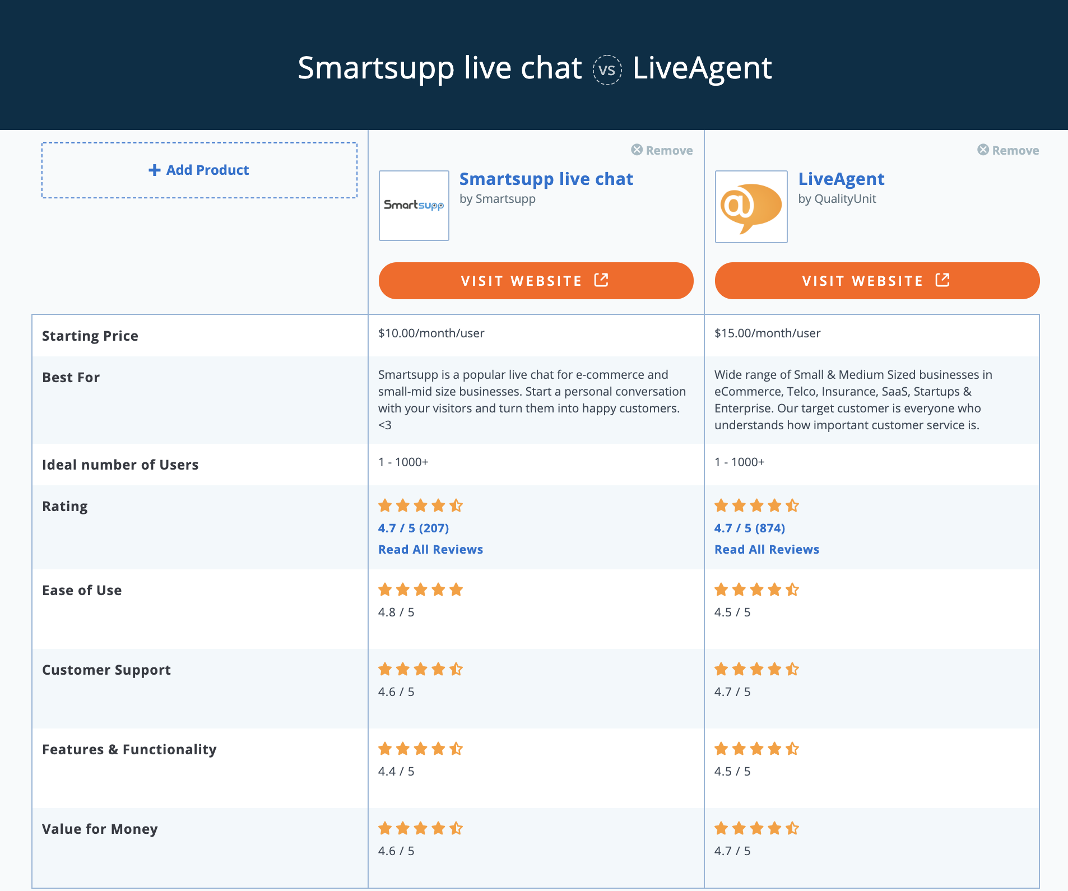1068x891 pixels.
Task: Click Smartsupp's 4.7 / 5 (207) rating link
Action: click(414, 527)
